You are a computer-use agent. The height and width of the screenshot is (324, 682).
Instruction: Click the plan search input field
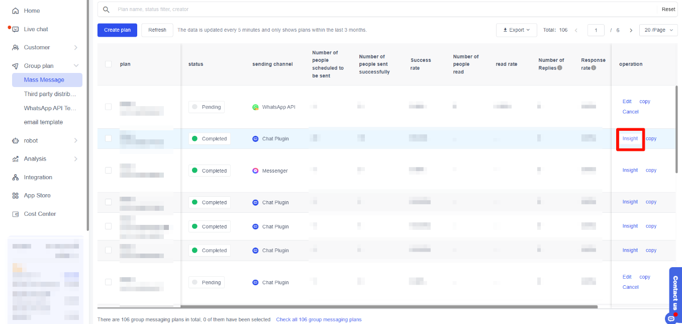point(382,10)
